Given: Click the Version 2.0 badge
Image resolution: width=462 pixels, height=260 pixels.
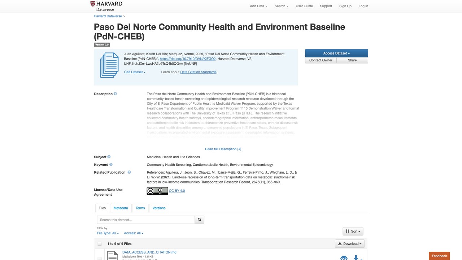Looking at the screenshot, I should pyautogui.click(x=102, y=45).
